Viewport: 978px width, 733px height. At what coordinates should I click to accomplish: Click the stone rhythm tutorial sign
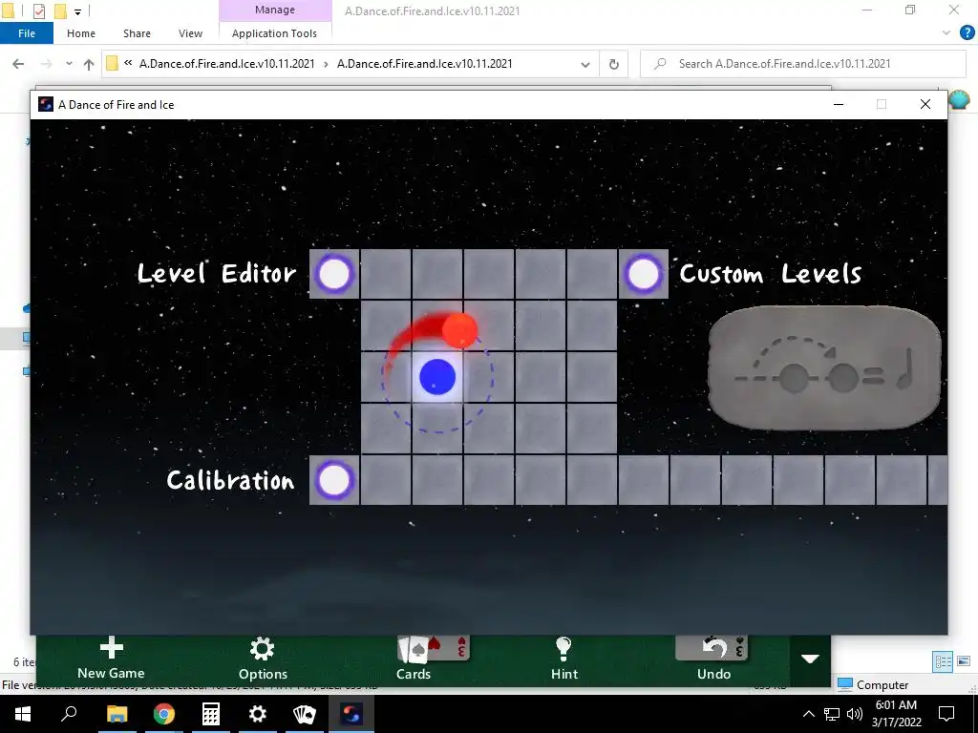tap(824, 367)
